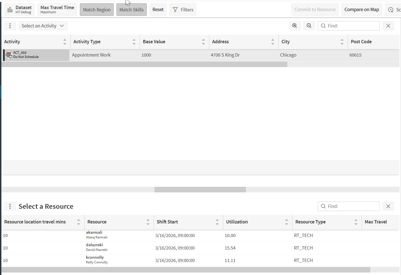Image resolution: width=401 pixels, height=275 pixels.
Task: Click the Dataset bar chart icon
Action: tap(10, 10)
